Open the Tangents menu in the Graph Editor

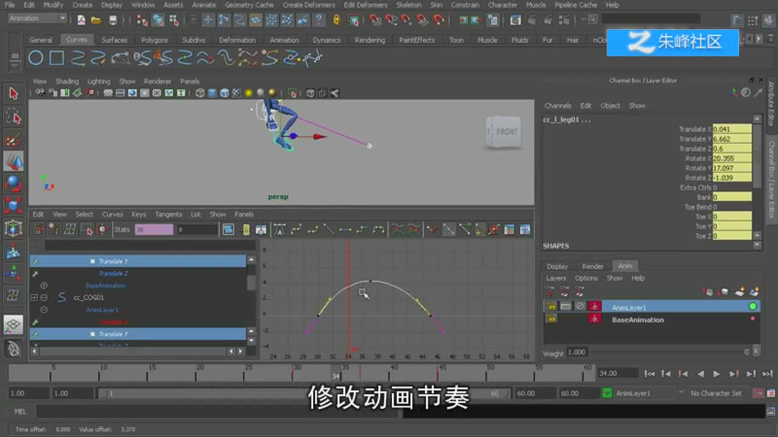pyautogui.click(x=168, y=214)
